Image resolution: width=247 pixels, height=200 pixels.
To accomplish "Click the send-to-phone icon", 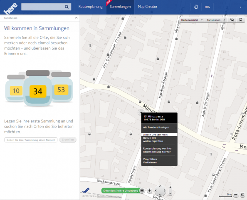I will [x=196, y=7].
